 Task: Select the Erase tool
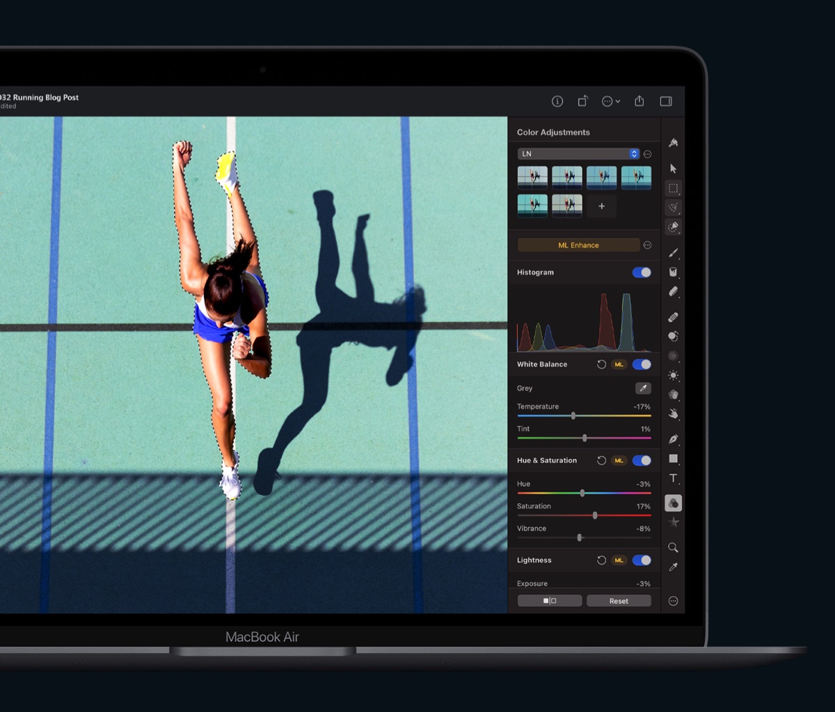pos(673,291)
